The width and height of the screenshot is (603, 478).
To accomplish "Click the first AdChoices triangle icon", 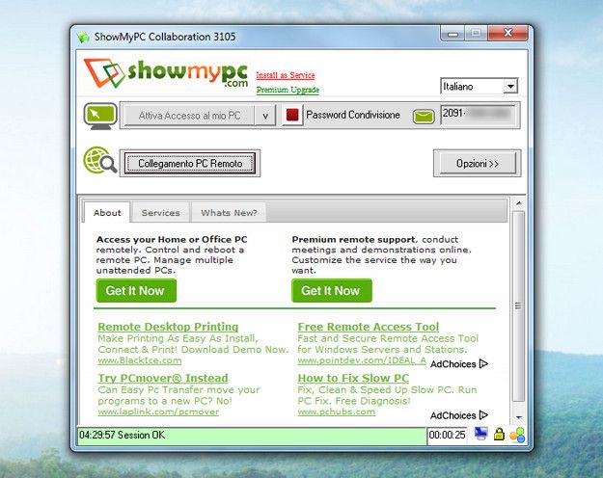I will tap(483, 363).
